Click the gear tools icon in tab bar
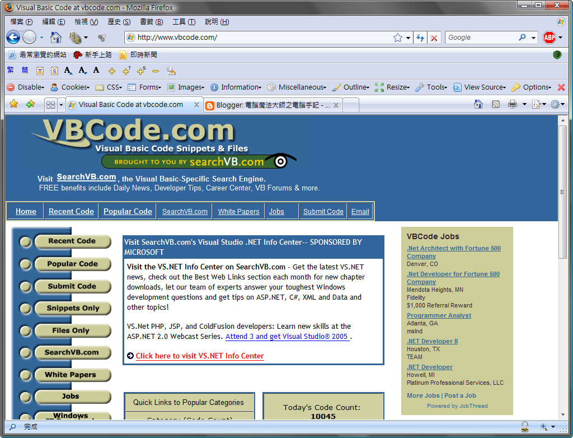The height and width of the screenshot is (438, 573). click(x=555, y=104)
